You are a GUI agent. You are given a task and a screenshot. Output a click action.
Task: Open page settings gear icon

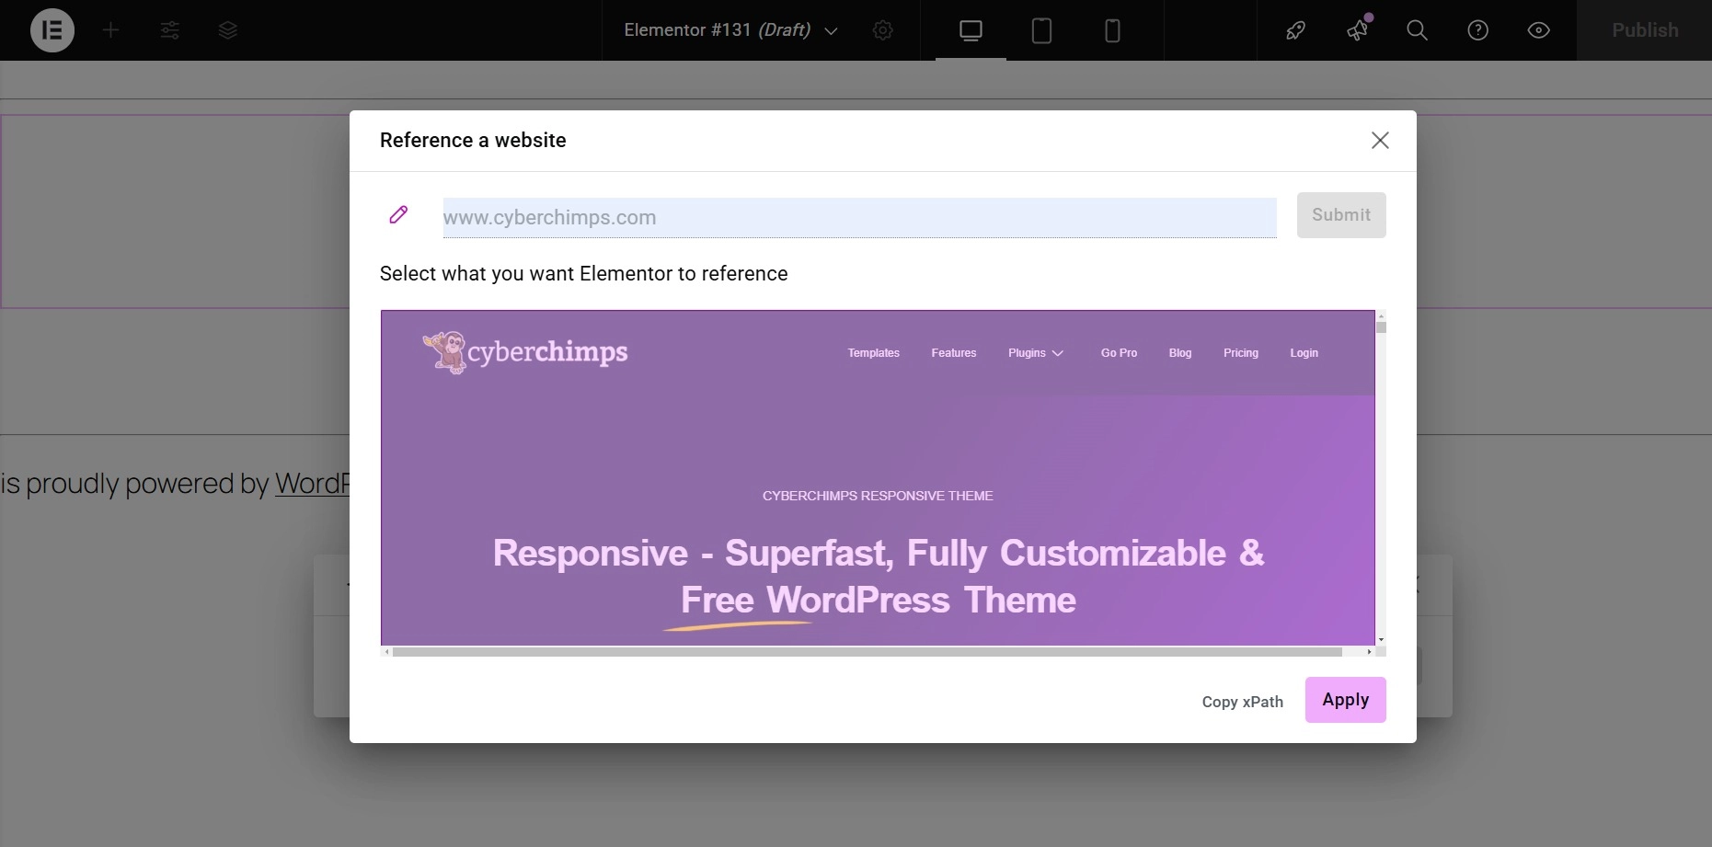point(883,30)
